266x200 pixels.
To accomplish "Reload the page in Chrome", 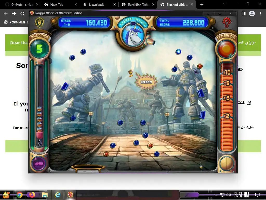I will point(22,14).
